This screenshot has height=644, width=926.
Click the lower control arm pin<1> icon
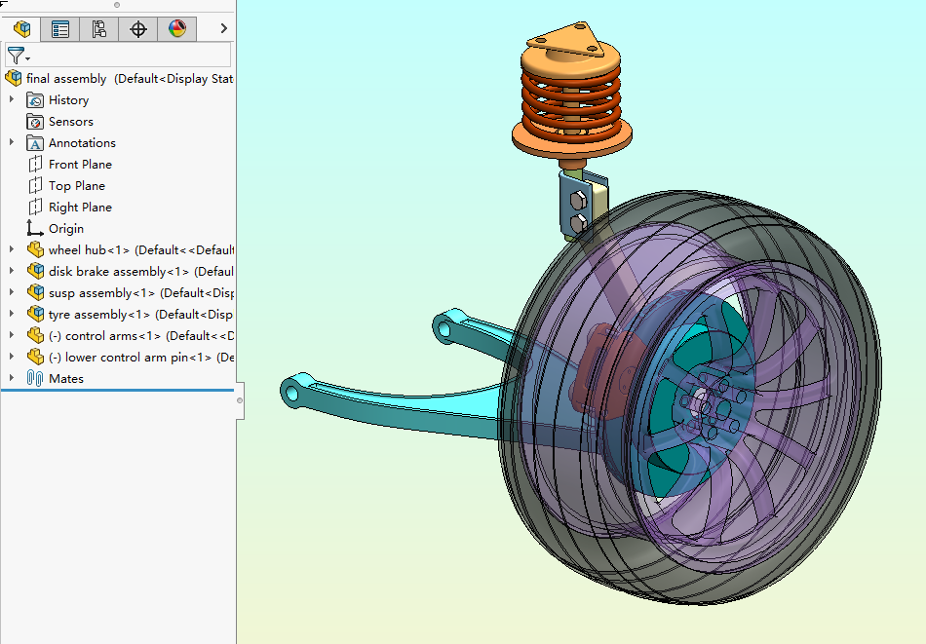coord(35,357)
